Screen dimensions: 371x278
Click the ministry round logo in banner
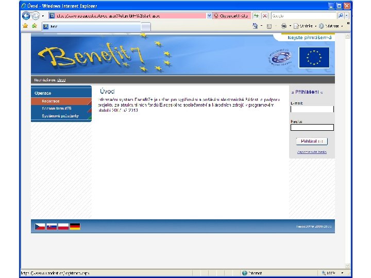coord(280,57)
